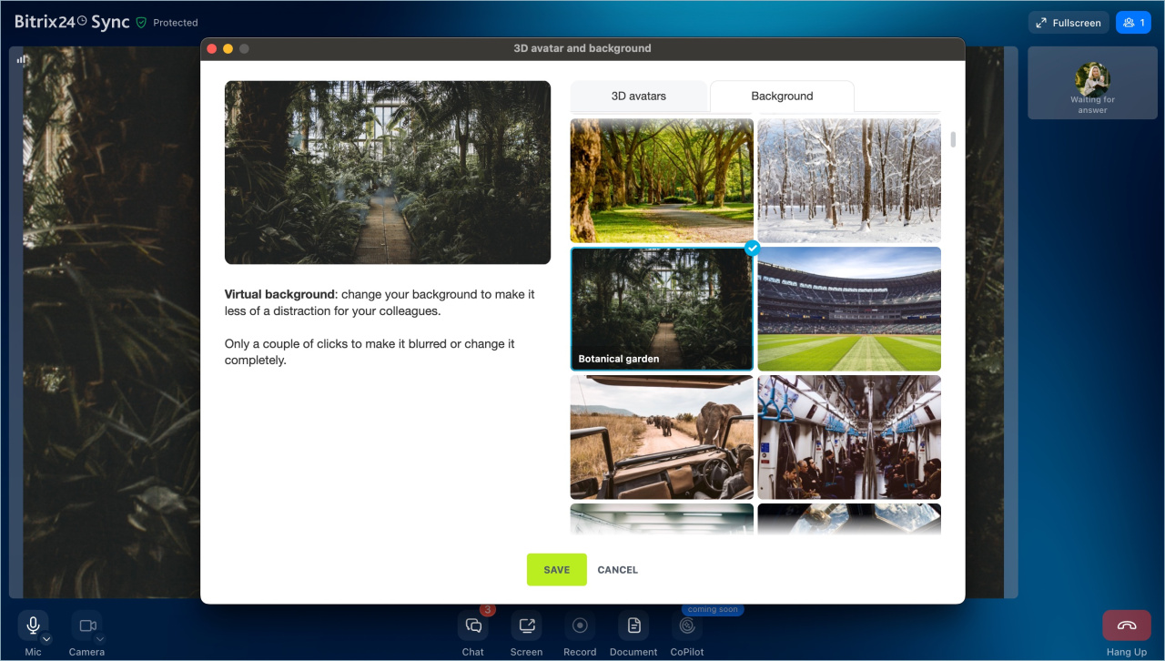Click the background list scrollbar
Screen dimensions: 1165x661
coord(953,139)
